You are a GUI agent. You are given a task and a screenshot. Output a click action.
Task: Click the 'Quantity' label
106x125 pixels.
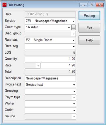pos(11,59)
